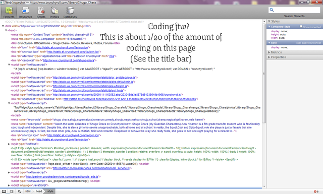Image resolution: width=323 pixels, height=194 pixels.
Task: Select the meta description row
Action: (135, 127)
